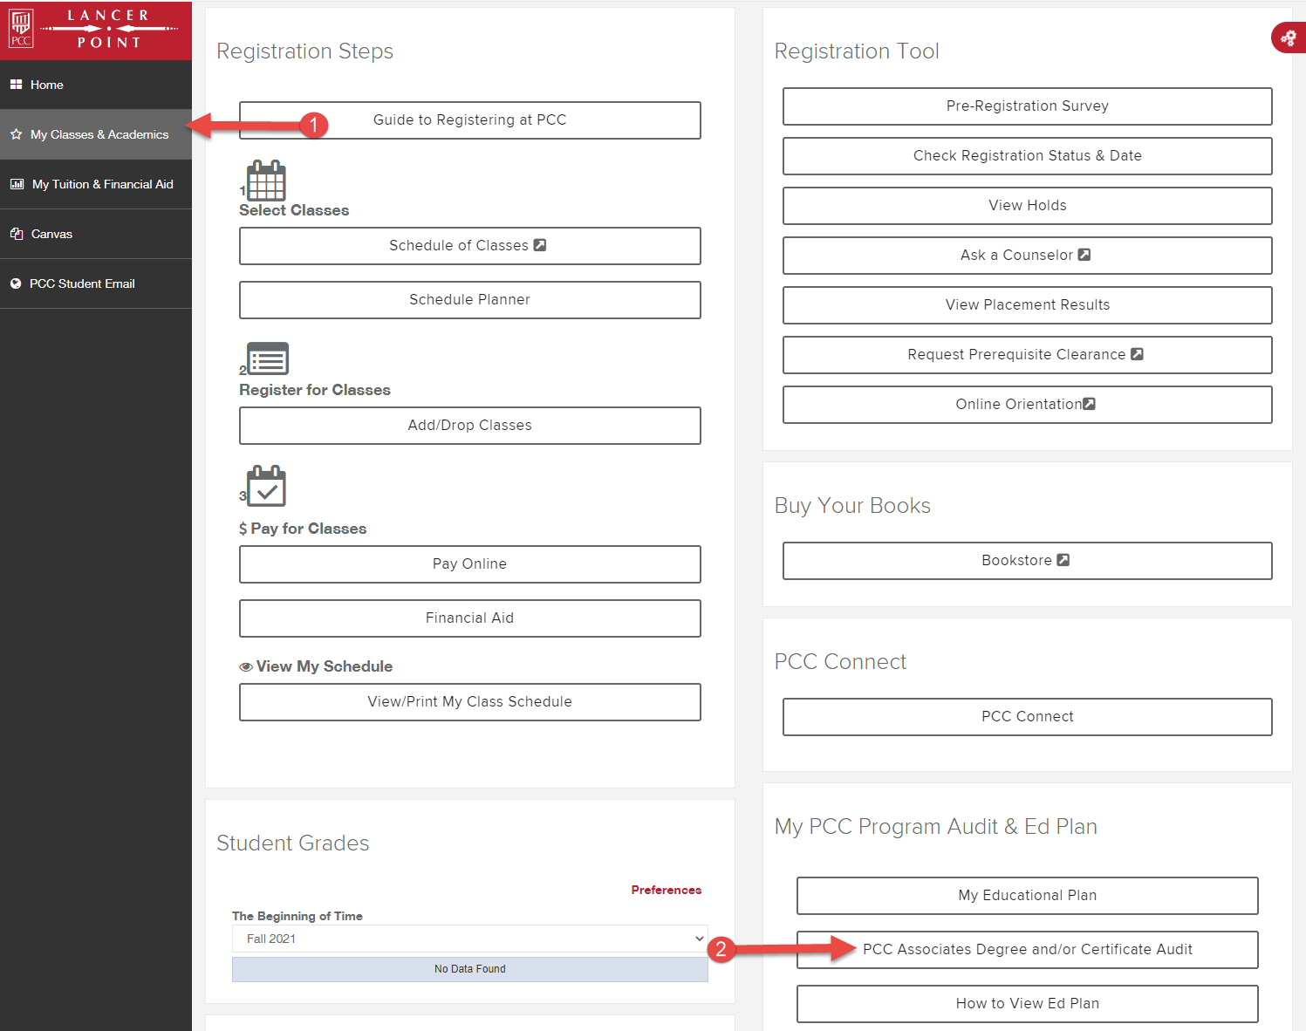Click the calendar icon above Select Classes
This screenshot has height=1031, width=1306.
pos(266,180)
